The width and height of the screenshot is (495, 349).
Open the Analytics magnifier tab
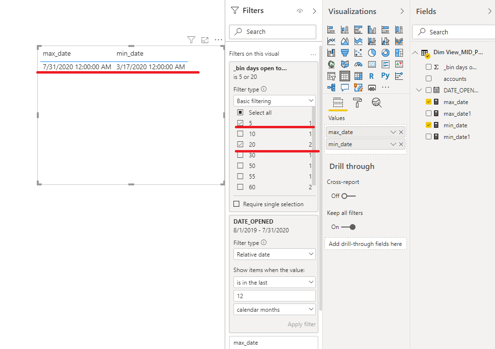376,103
